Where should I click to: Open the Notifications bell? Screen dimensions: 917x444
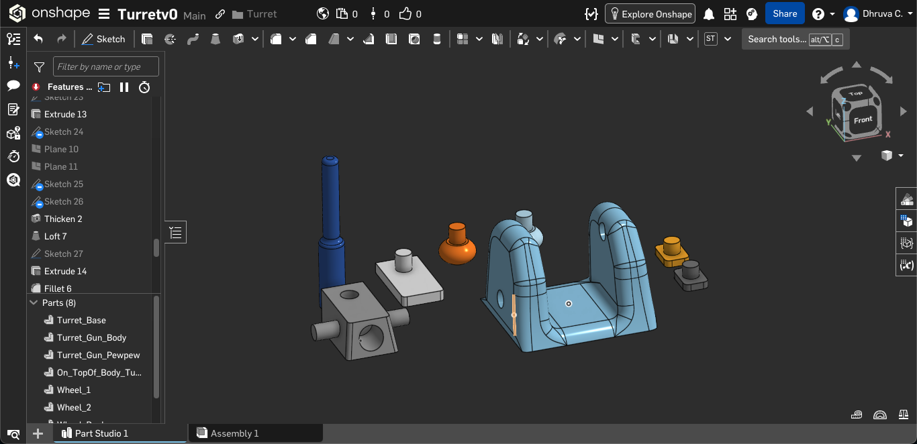(708, 14)
